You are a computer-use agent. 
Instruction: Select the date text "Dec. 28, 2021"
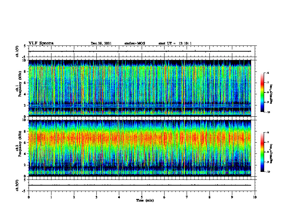pos(101,43)
